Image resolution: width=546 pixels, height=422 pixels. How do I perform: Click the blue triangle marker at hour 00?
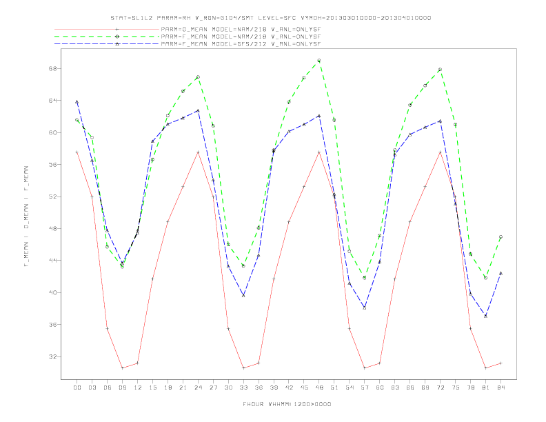[x=77, y=101]
